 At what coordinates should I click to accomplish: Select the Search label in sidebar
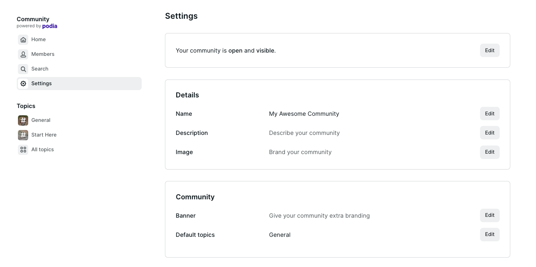[40, 69]
